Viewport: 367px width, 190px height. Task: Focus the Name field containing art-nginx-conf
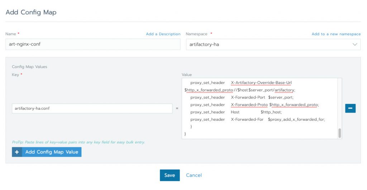click(93, 44)
